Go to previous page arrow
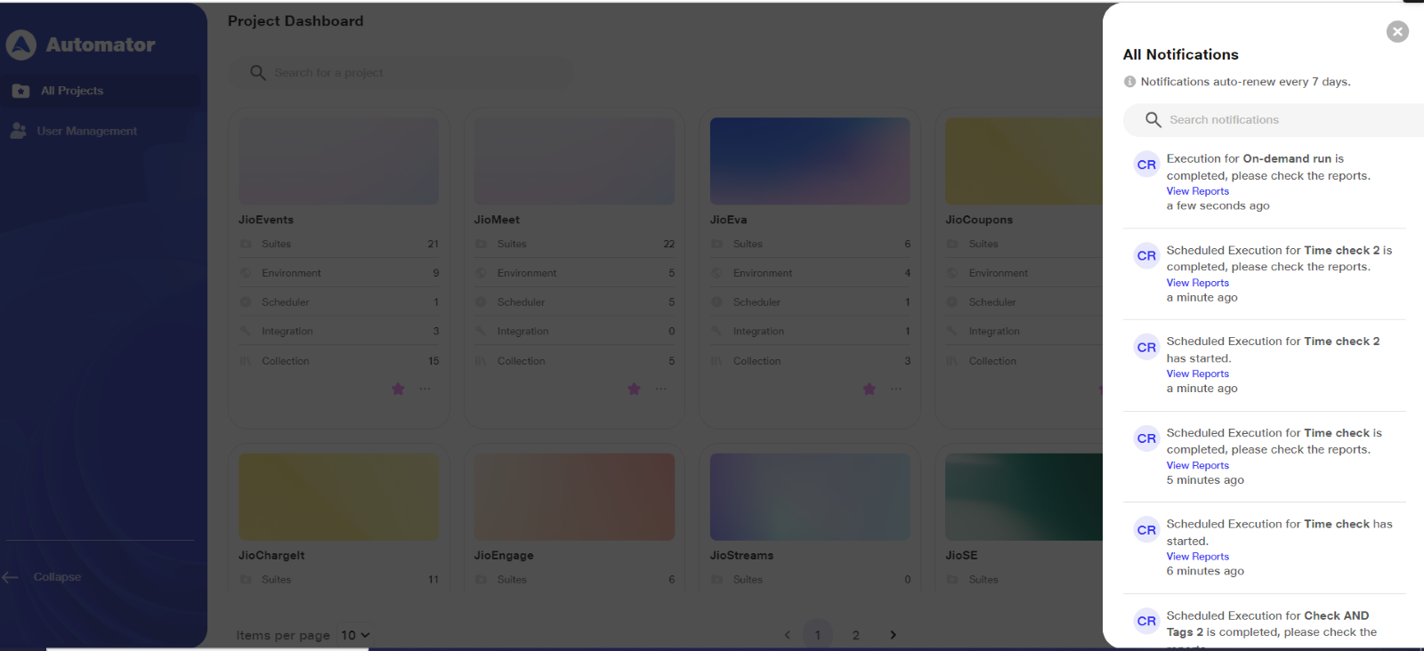 (788, 635)
